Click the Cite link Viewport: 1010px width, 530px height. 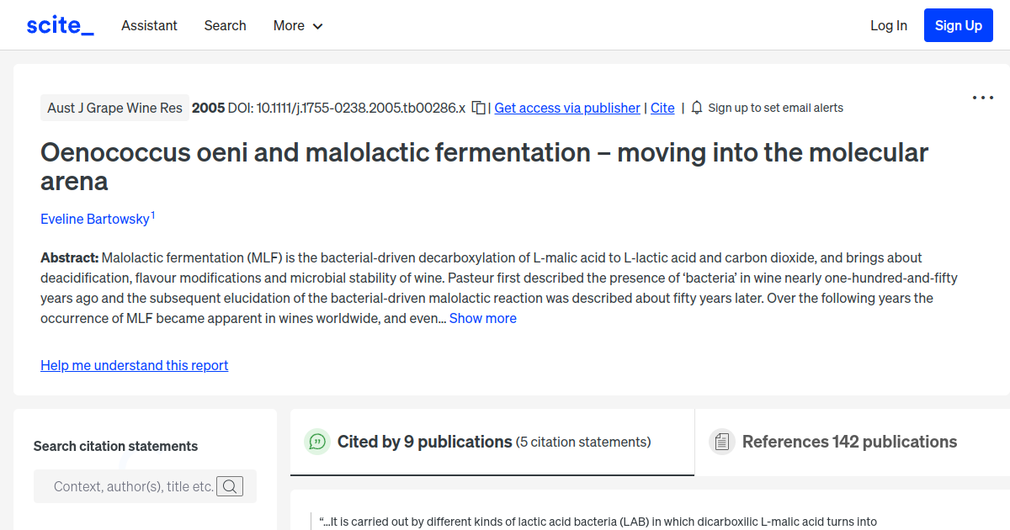coord(662,108)
